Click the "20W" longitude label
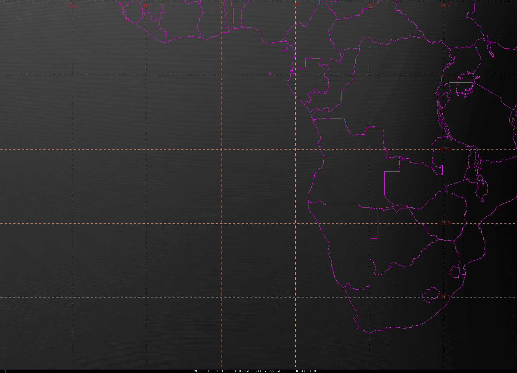Screen dimensions: 517x373 pos(74,5)
